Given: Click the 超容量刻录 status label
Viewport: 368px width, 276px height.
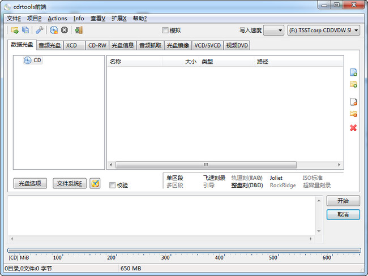Looking at the screenshot, I should coord(316,186).
